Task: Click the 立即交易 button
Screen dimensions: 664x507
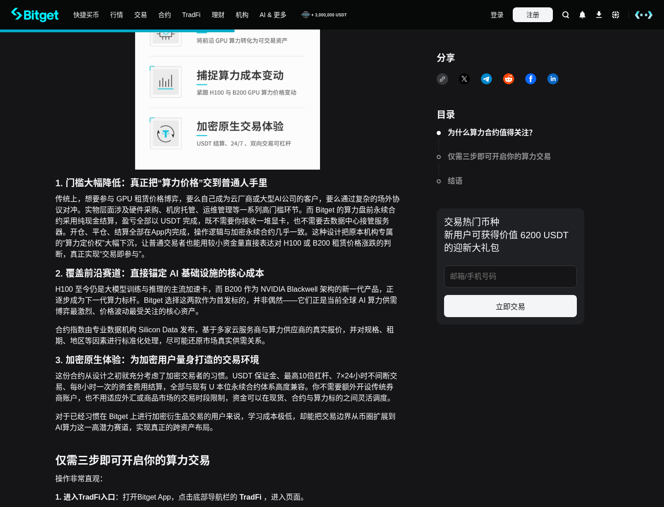Action: (510, 306)
